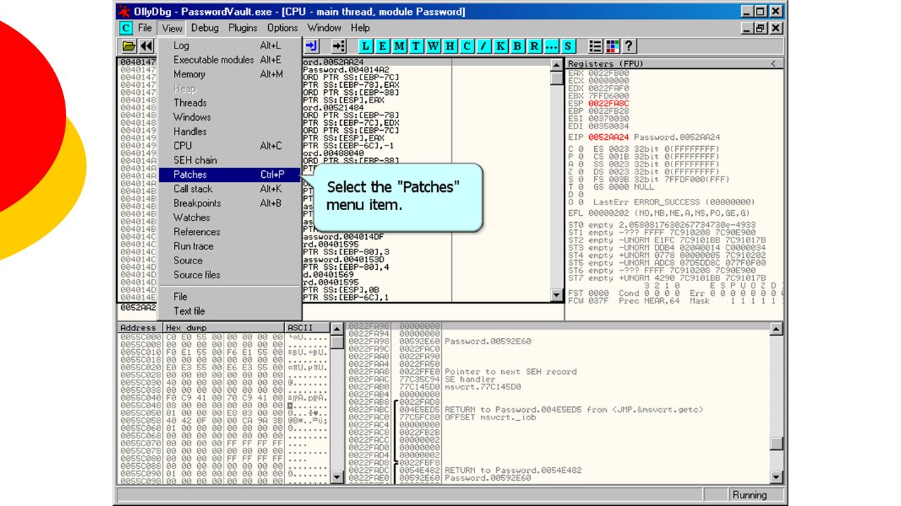Click the left chevron in Registers header
This screenshot has height=506, width=901.
(x=775, y=63)
